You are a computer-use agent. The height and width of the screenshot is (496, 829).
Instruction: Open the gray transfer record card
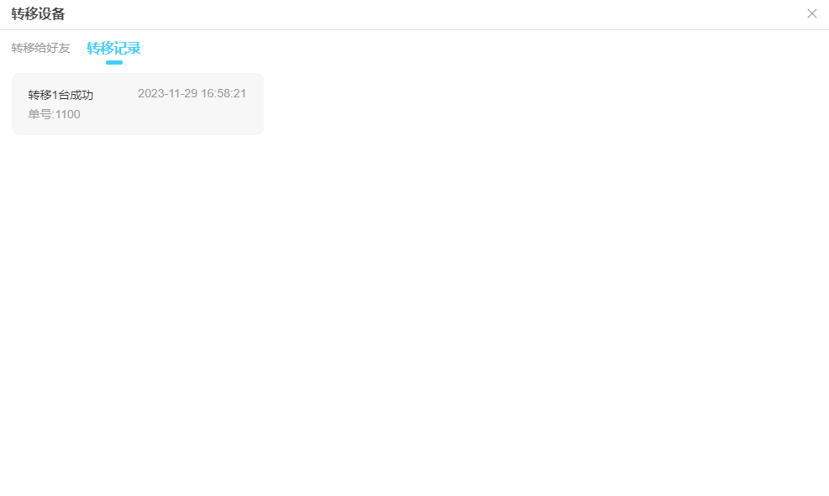137,104
